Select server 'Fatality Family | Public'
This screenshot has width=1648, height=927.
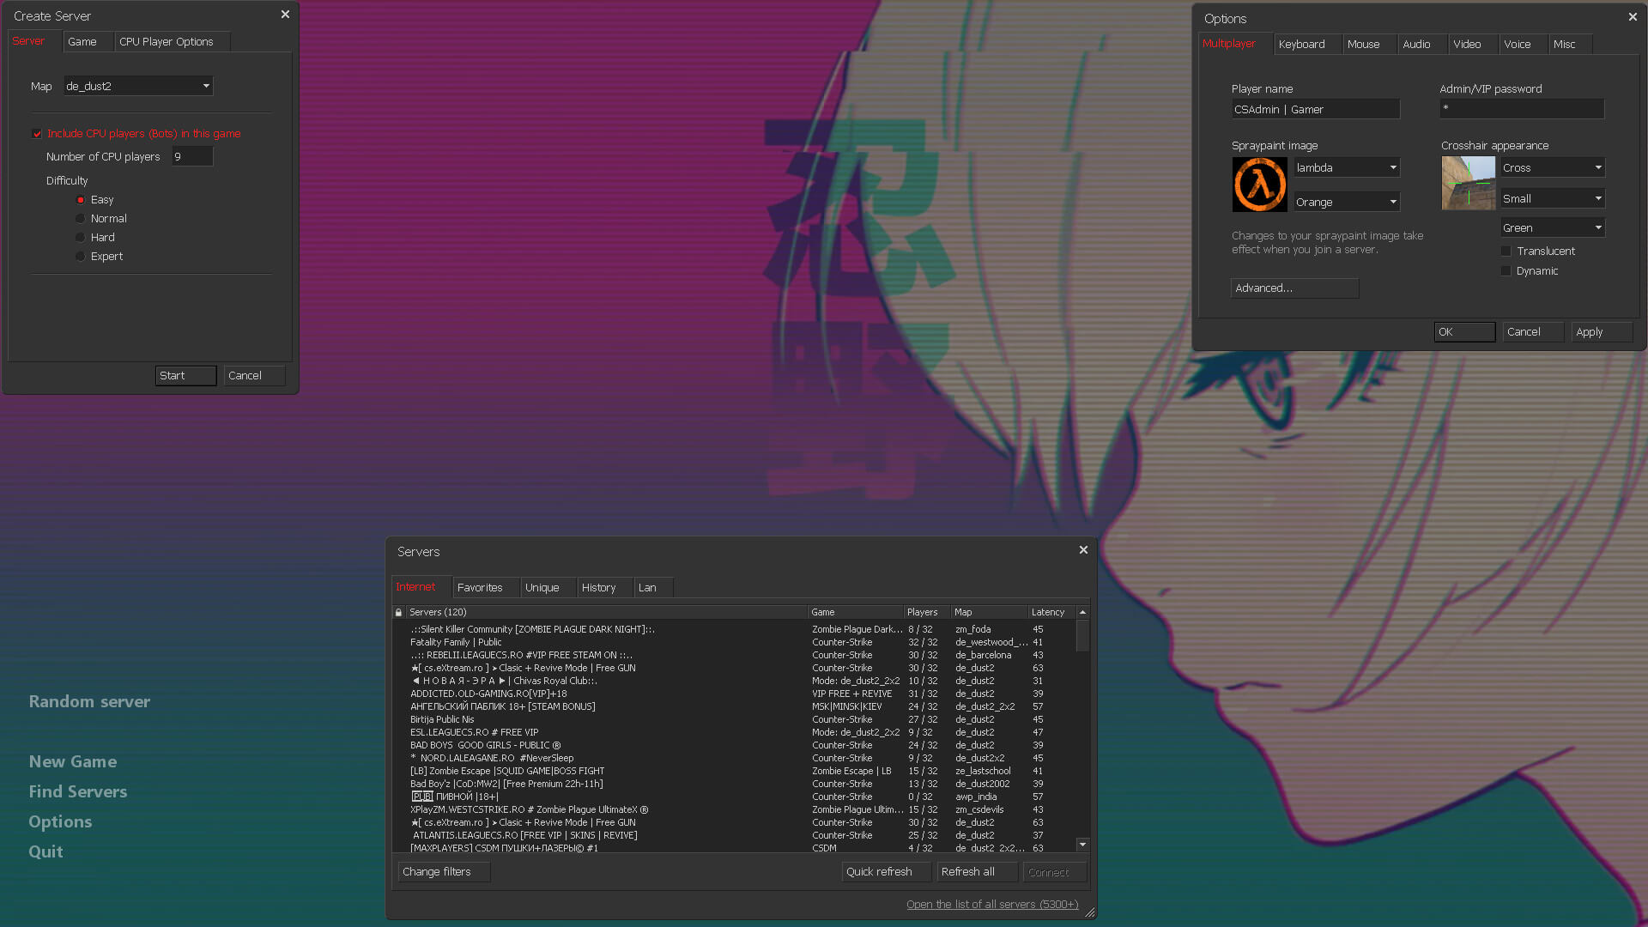[734, 642]
